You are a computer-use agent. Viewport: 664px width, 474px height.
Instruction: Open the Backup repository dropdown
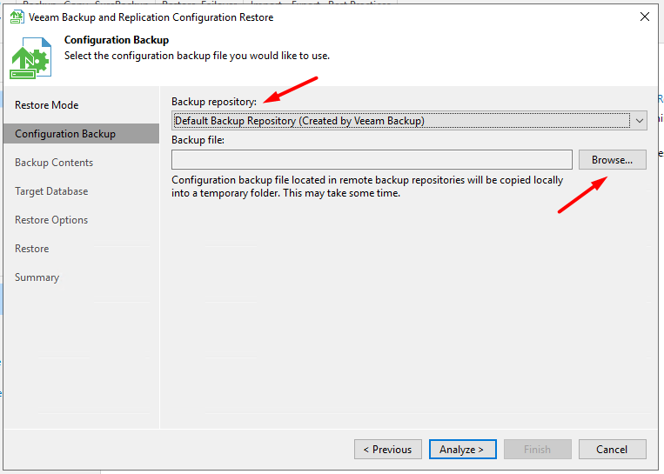pos(409,121)
